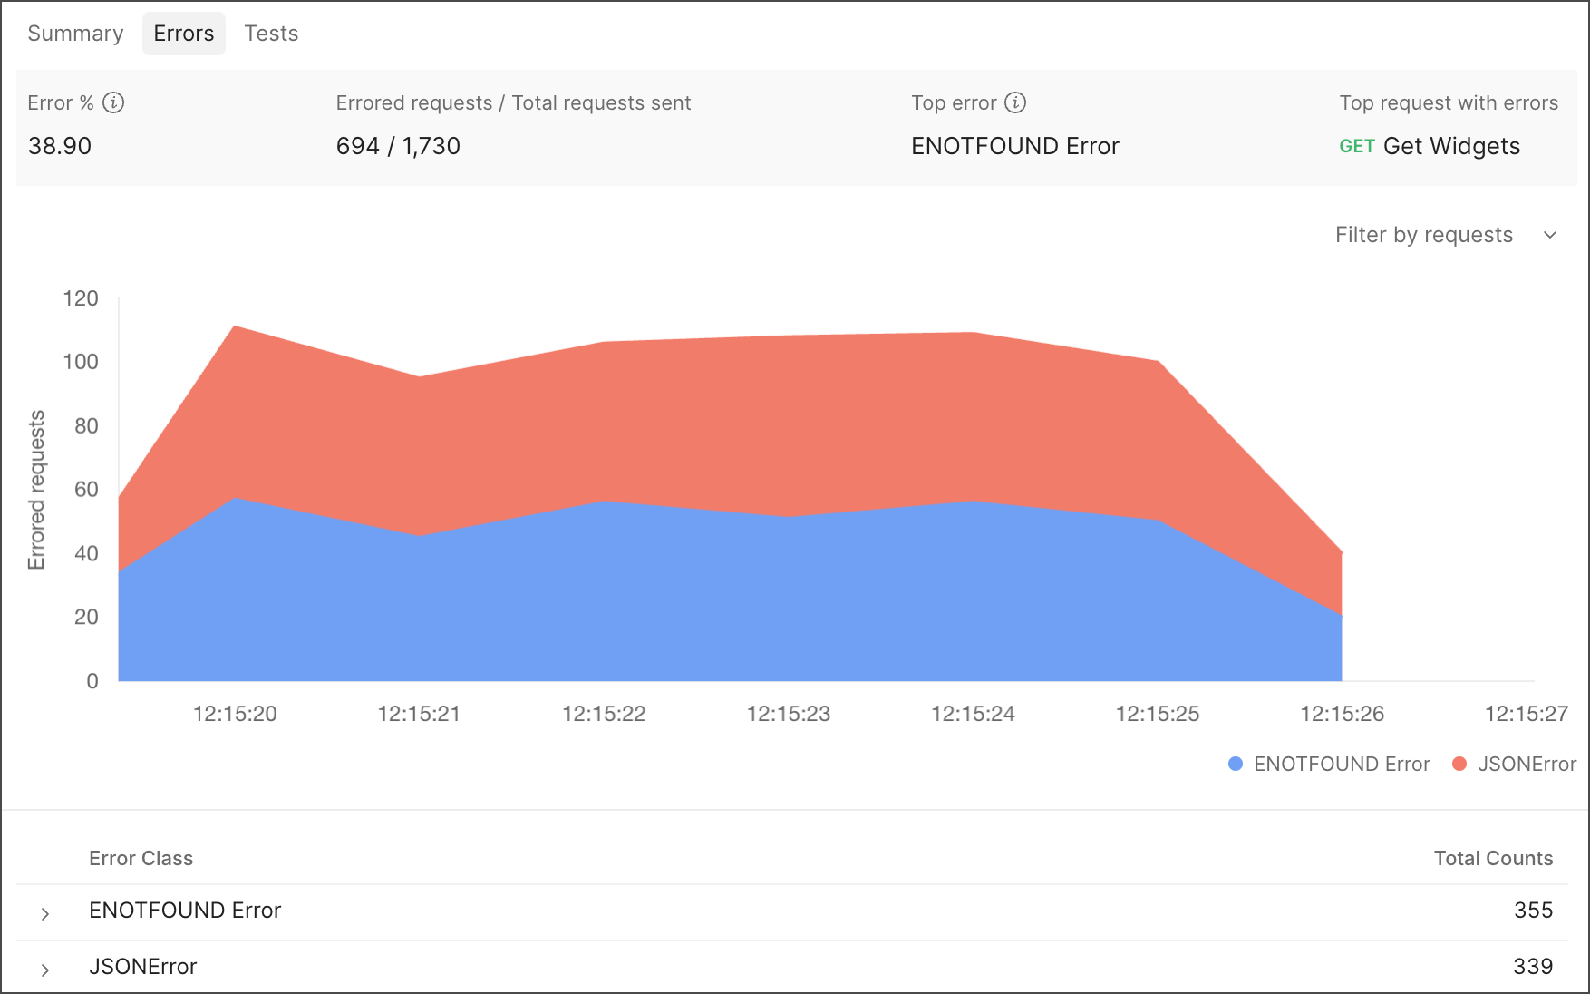Screen dimensions: 1590x994
Task: Click the Error % info icon
Action: coord(112,102)
